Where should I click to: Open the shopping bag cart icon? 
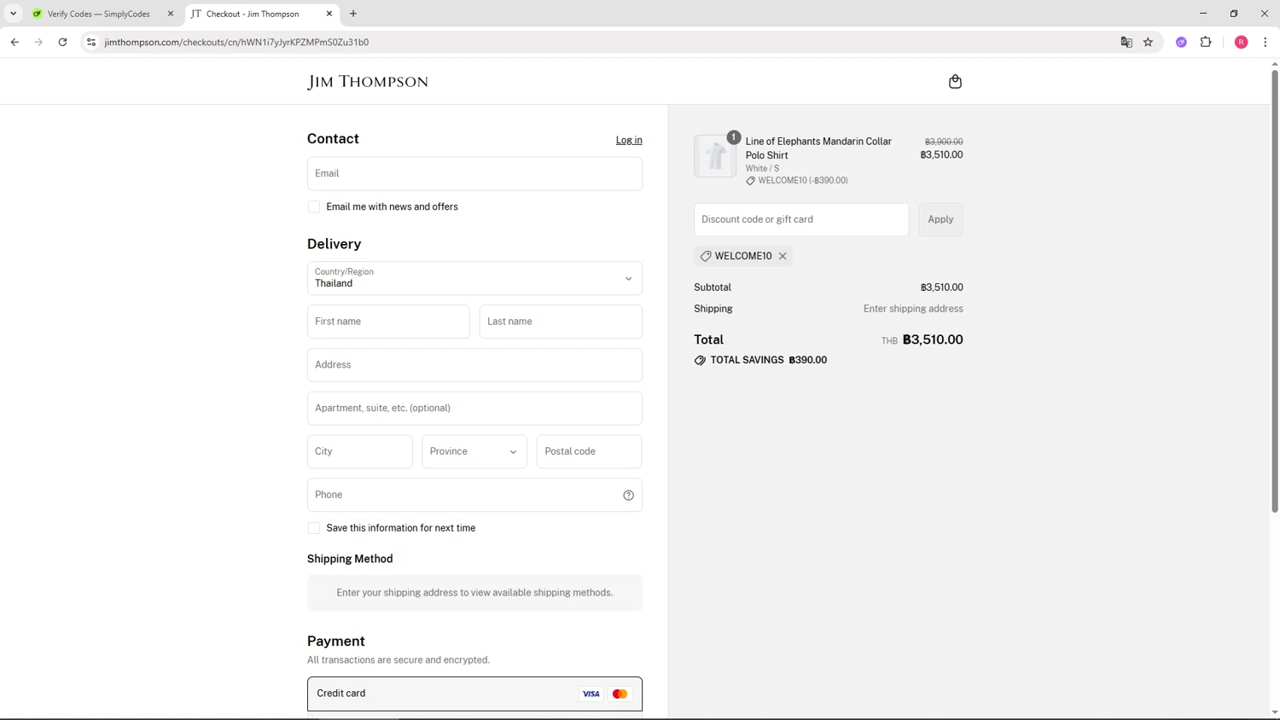955,82
